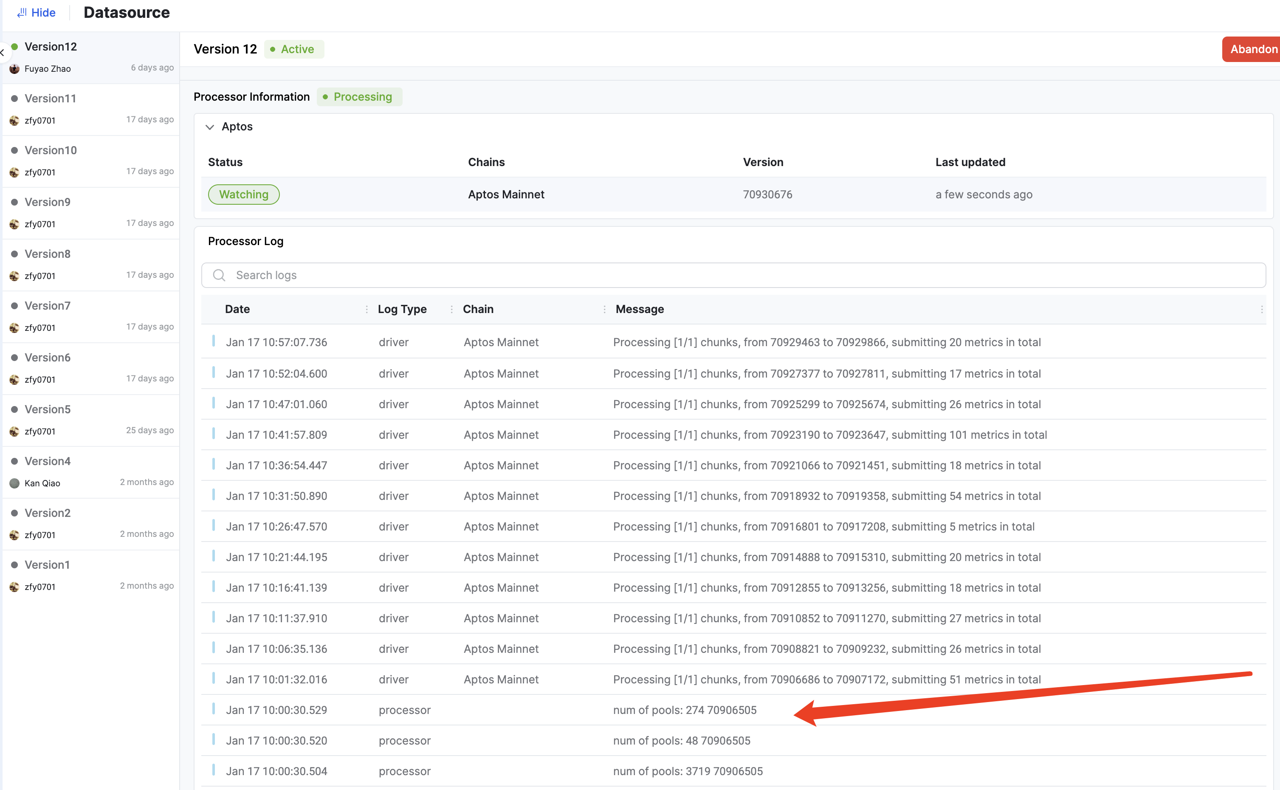
Task: Open the 'num of pools: 274' log row
Action: click(685, 710)
